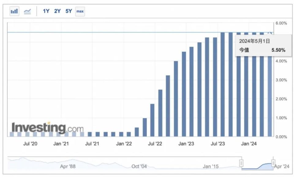Click Apr '88 on the navigator timeline
Image resolution: width=294 pixels, height=177 pixels.
click(x=68, y=167)
